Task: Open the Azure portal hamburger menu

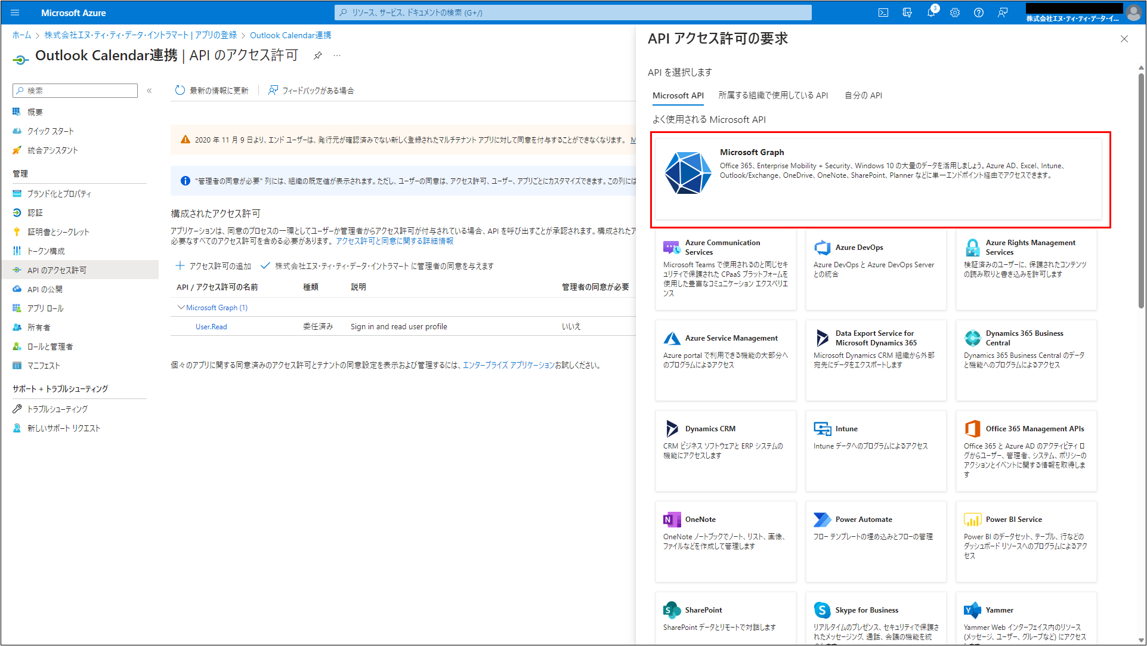Action: pos(15,13)
